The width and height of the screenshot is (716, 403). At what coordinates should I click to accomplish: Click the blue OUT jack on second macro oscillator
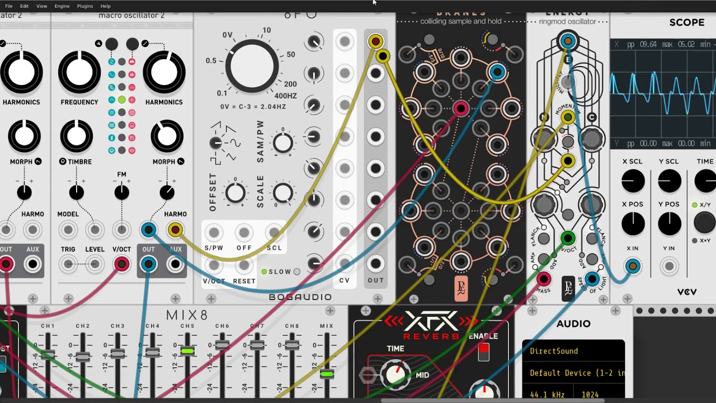pos(148,264)
